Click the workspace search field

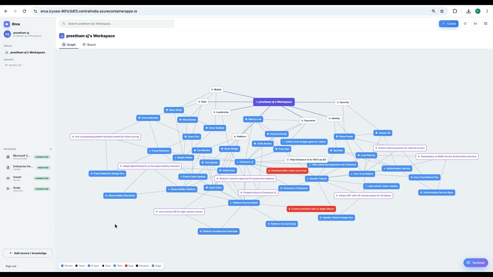click(x=117, y=23)
